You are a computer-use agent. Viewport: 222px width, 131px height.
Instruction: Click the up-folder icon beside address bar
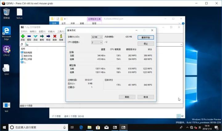click(22, 44)
